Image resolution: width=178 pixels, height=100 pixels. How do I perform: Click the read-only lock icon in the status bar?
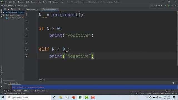pyautogui.click(x=173, y=94)
